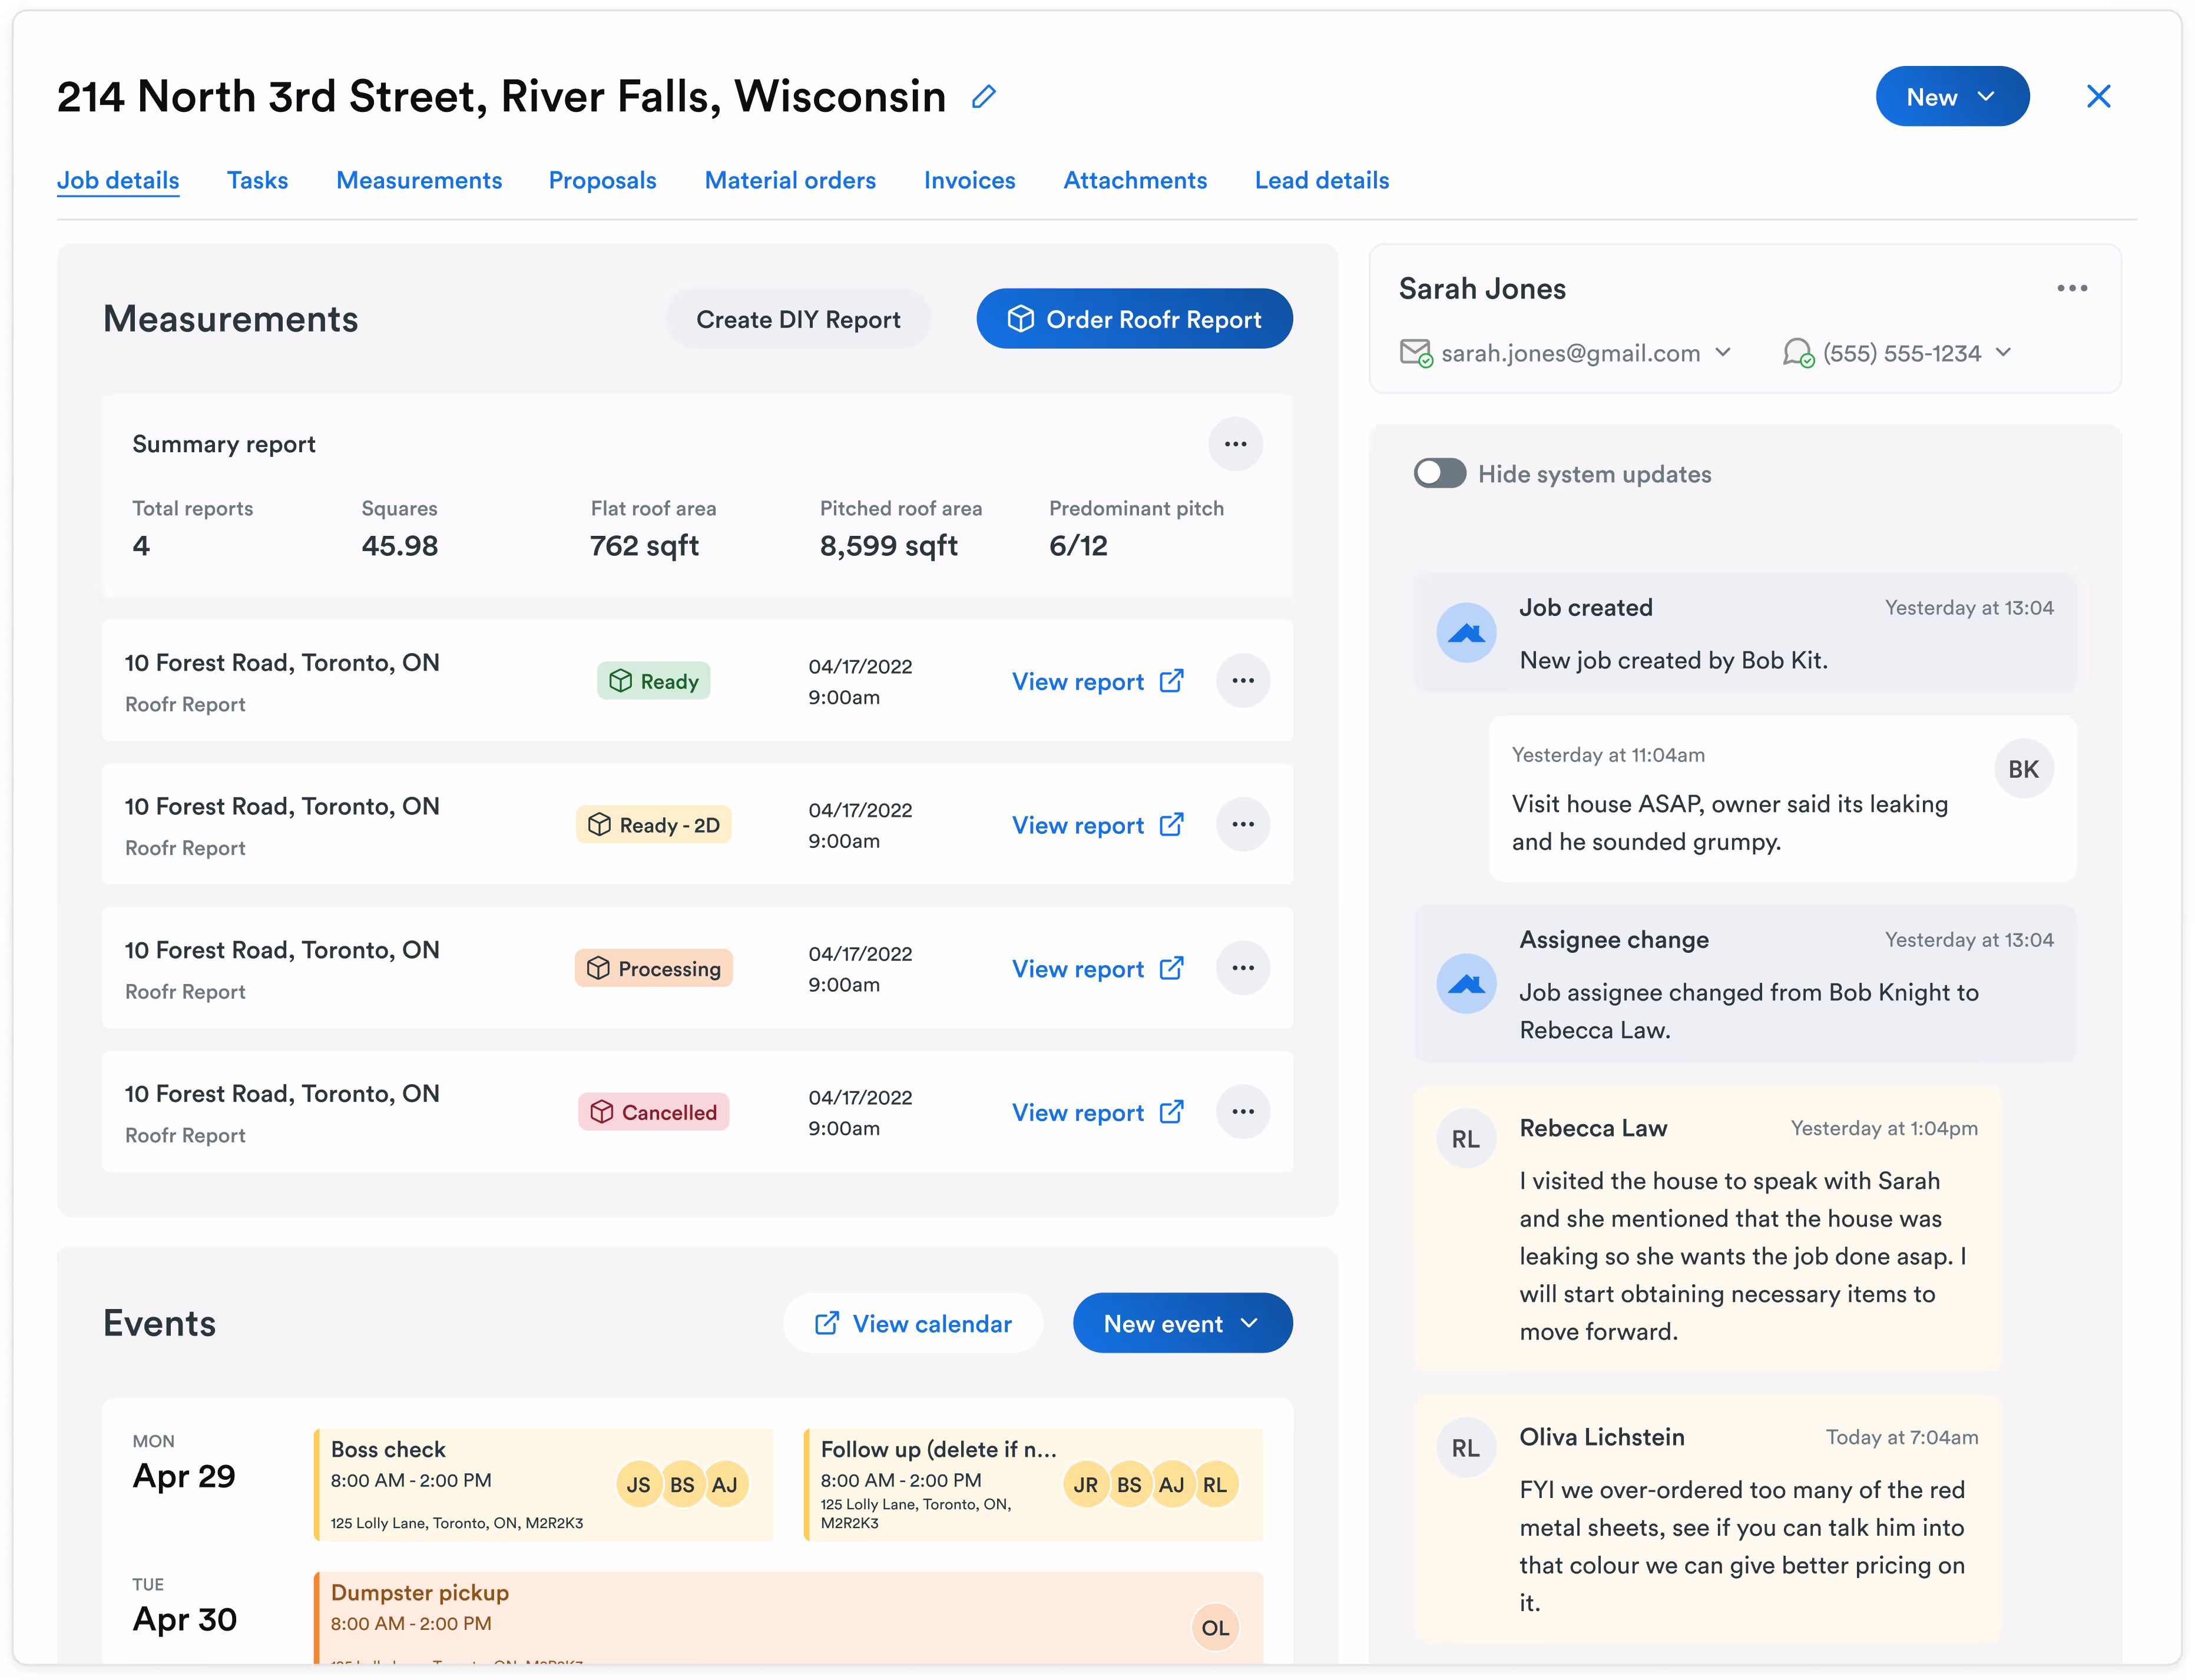Open the Summary report three-dot menu
This screenshot has width=2195, height=1680.
1235,444
